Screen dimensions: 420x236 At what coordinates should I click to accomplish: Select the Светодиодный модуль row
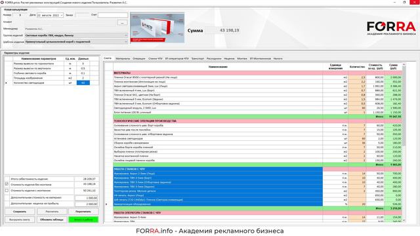[257, 108]
